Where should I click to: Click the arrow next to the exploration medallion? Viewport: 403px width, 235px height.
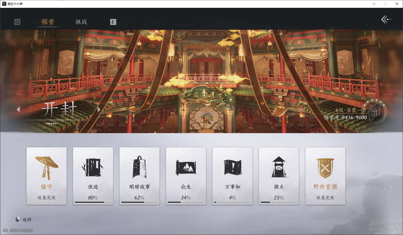click(374, 113)
